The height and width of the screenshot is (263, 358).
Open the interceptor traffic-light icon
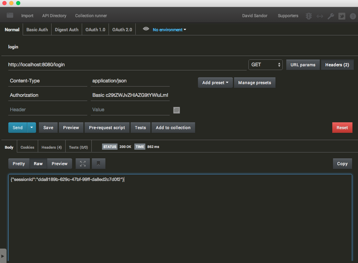tap(309, 16)
